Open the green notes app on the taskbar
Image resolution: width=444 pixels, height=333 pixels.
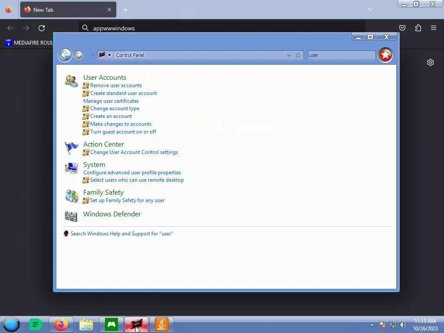(x=36, y=324)
